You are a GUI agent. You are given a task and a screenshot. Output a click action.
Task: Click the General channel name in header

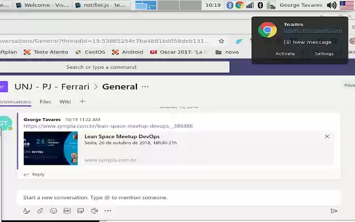tap(120, 87)
